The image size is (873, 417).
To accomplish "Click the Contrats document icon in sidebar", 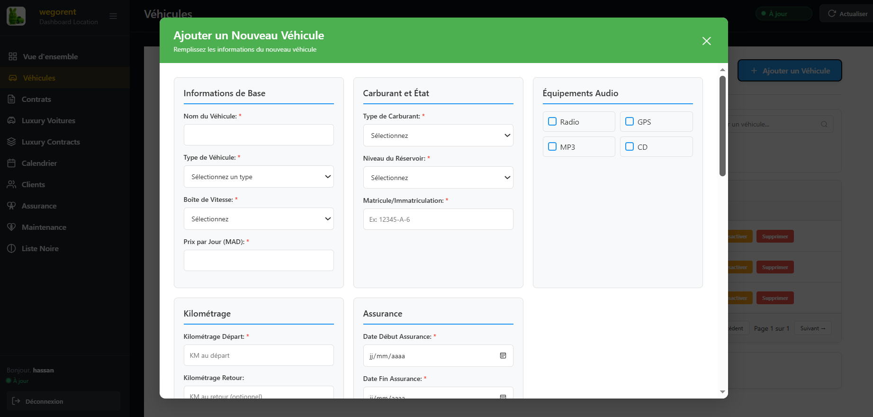I will (x=12, y=99).
